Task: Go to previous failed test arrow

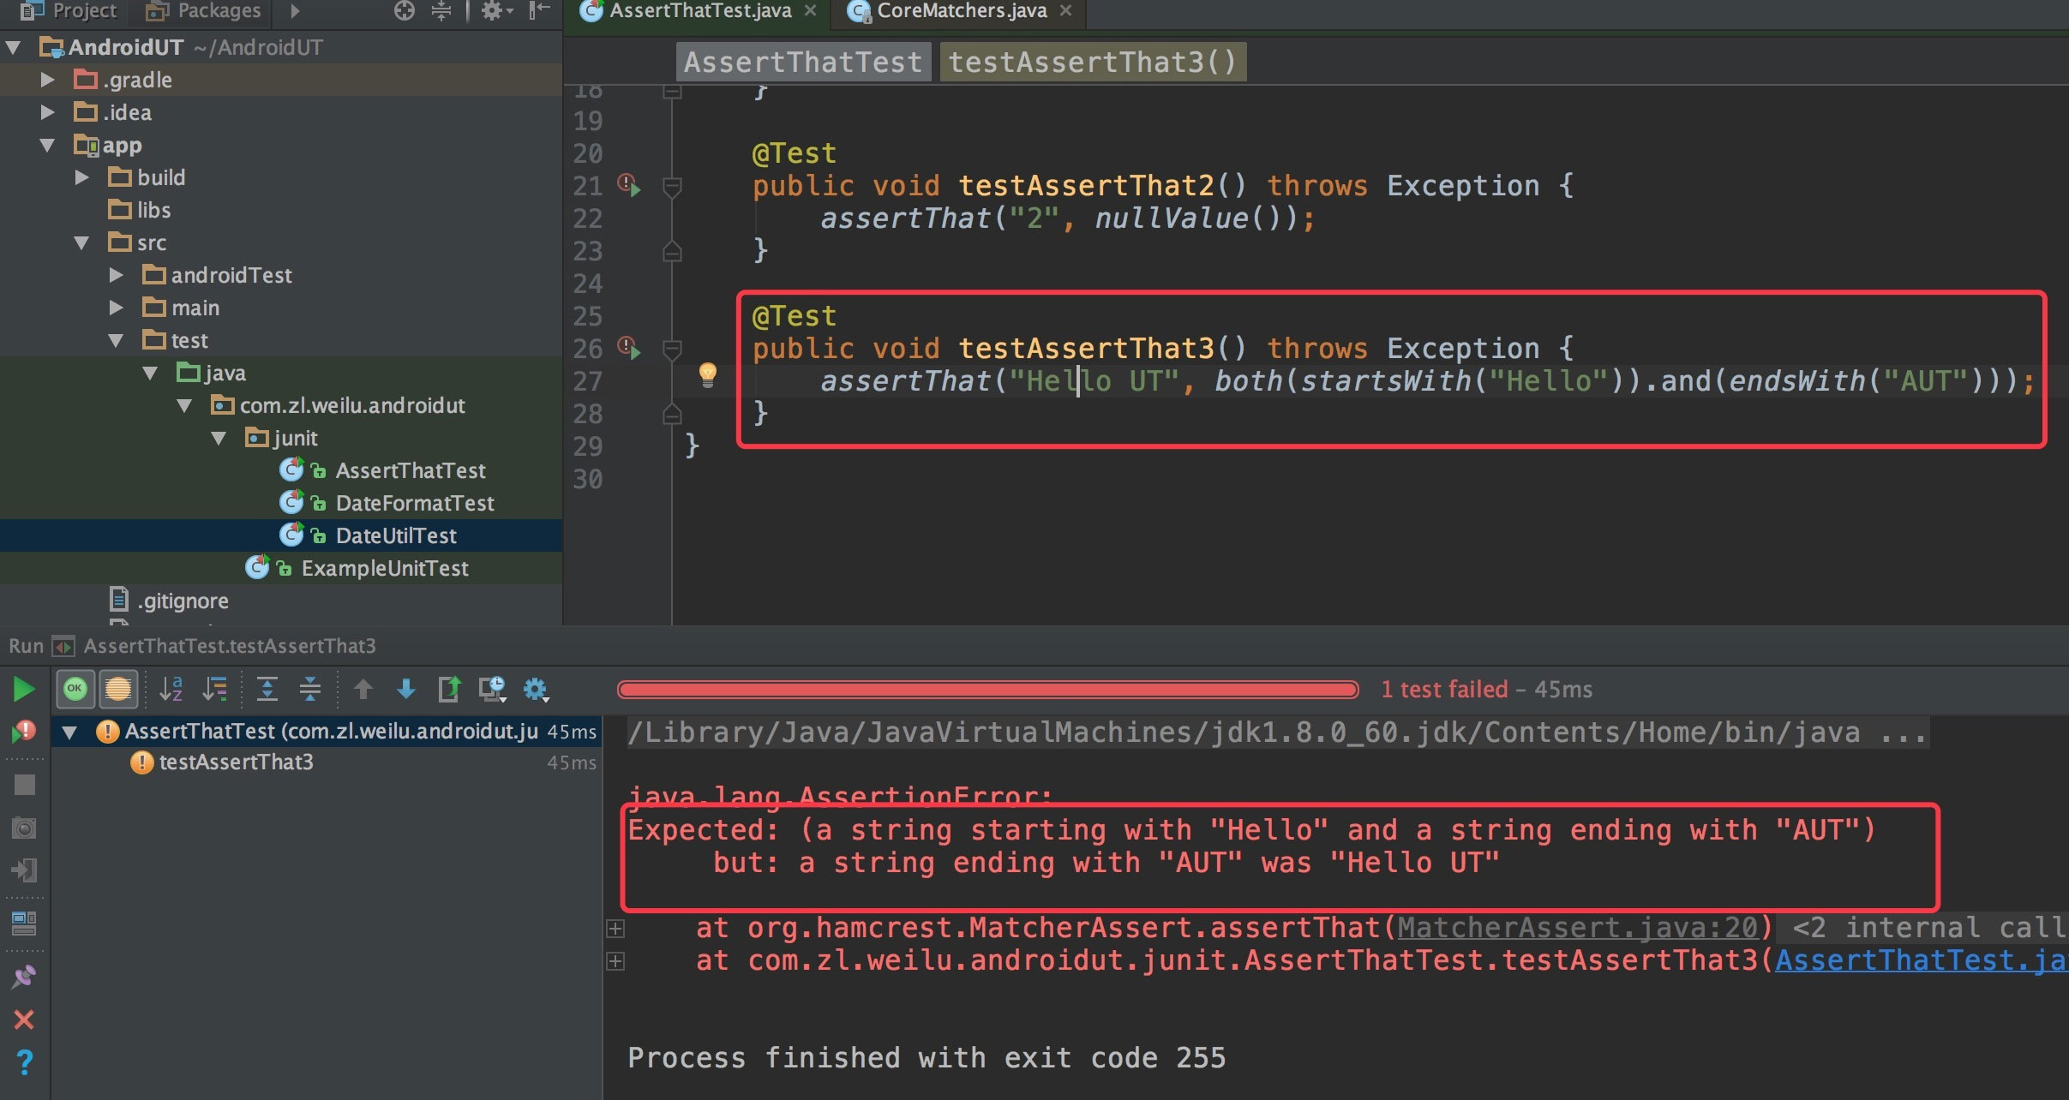Action: [x=363, y=689]
